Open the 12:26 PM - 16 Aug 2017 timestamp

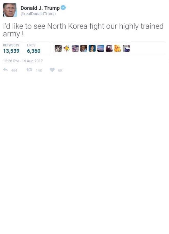coord(23,61)
